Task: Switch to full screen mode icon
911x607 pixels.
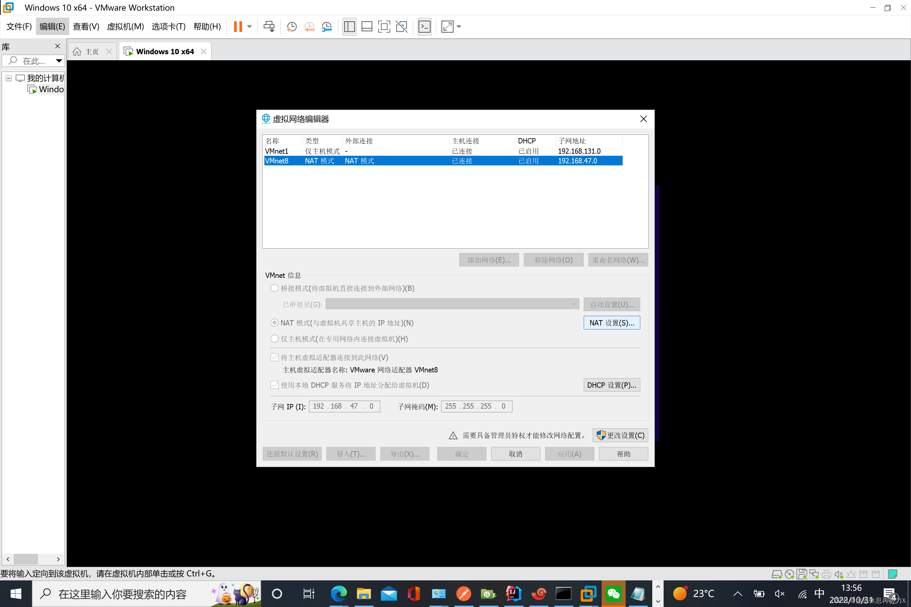Action: coord(384,27)
